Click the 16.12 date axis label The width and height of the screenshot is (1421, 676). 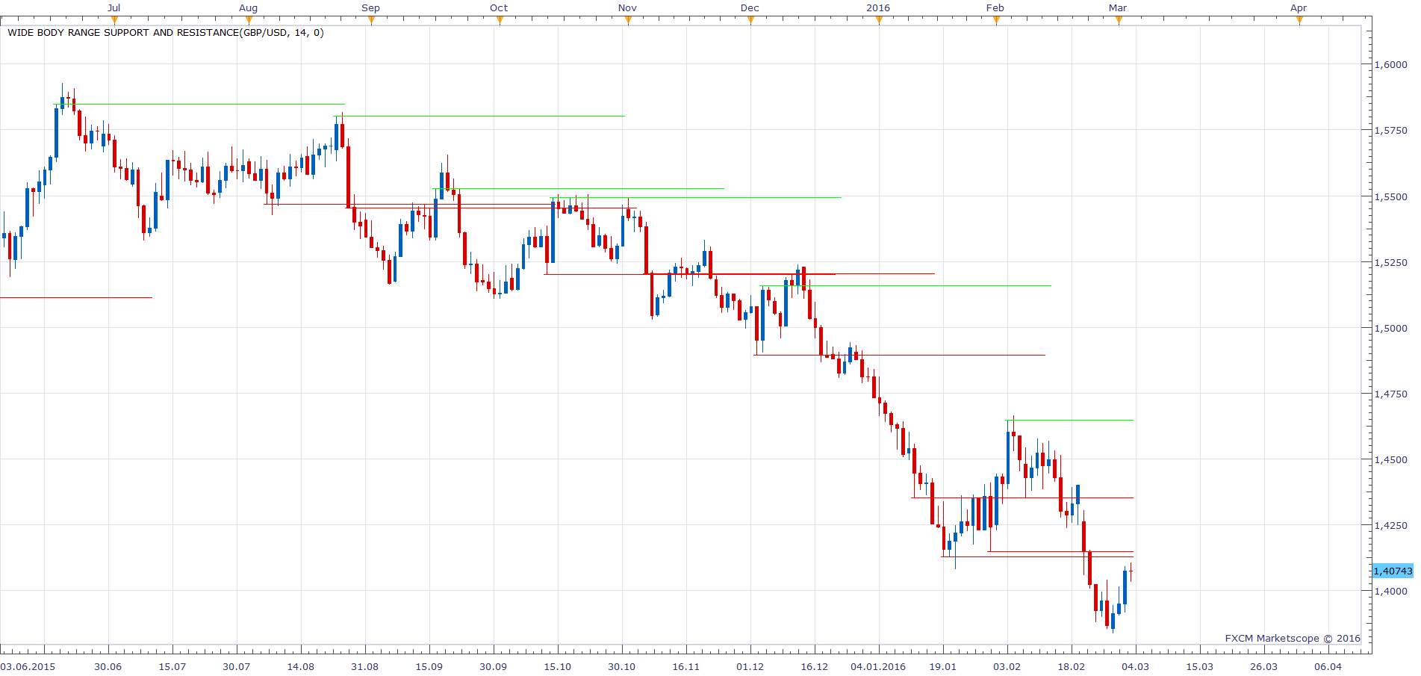(815, 666)
